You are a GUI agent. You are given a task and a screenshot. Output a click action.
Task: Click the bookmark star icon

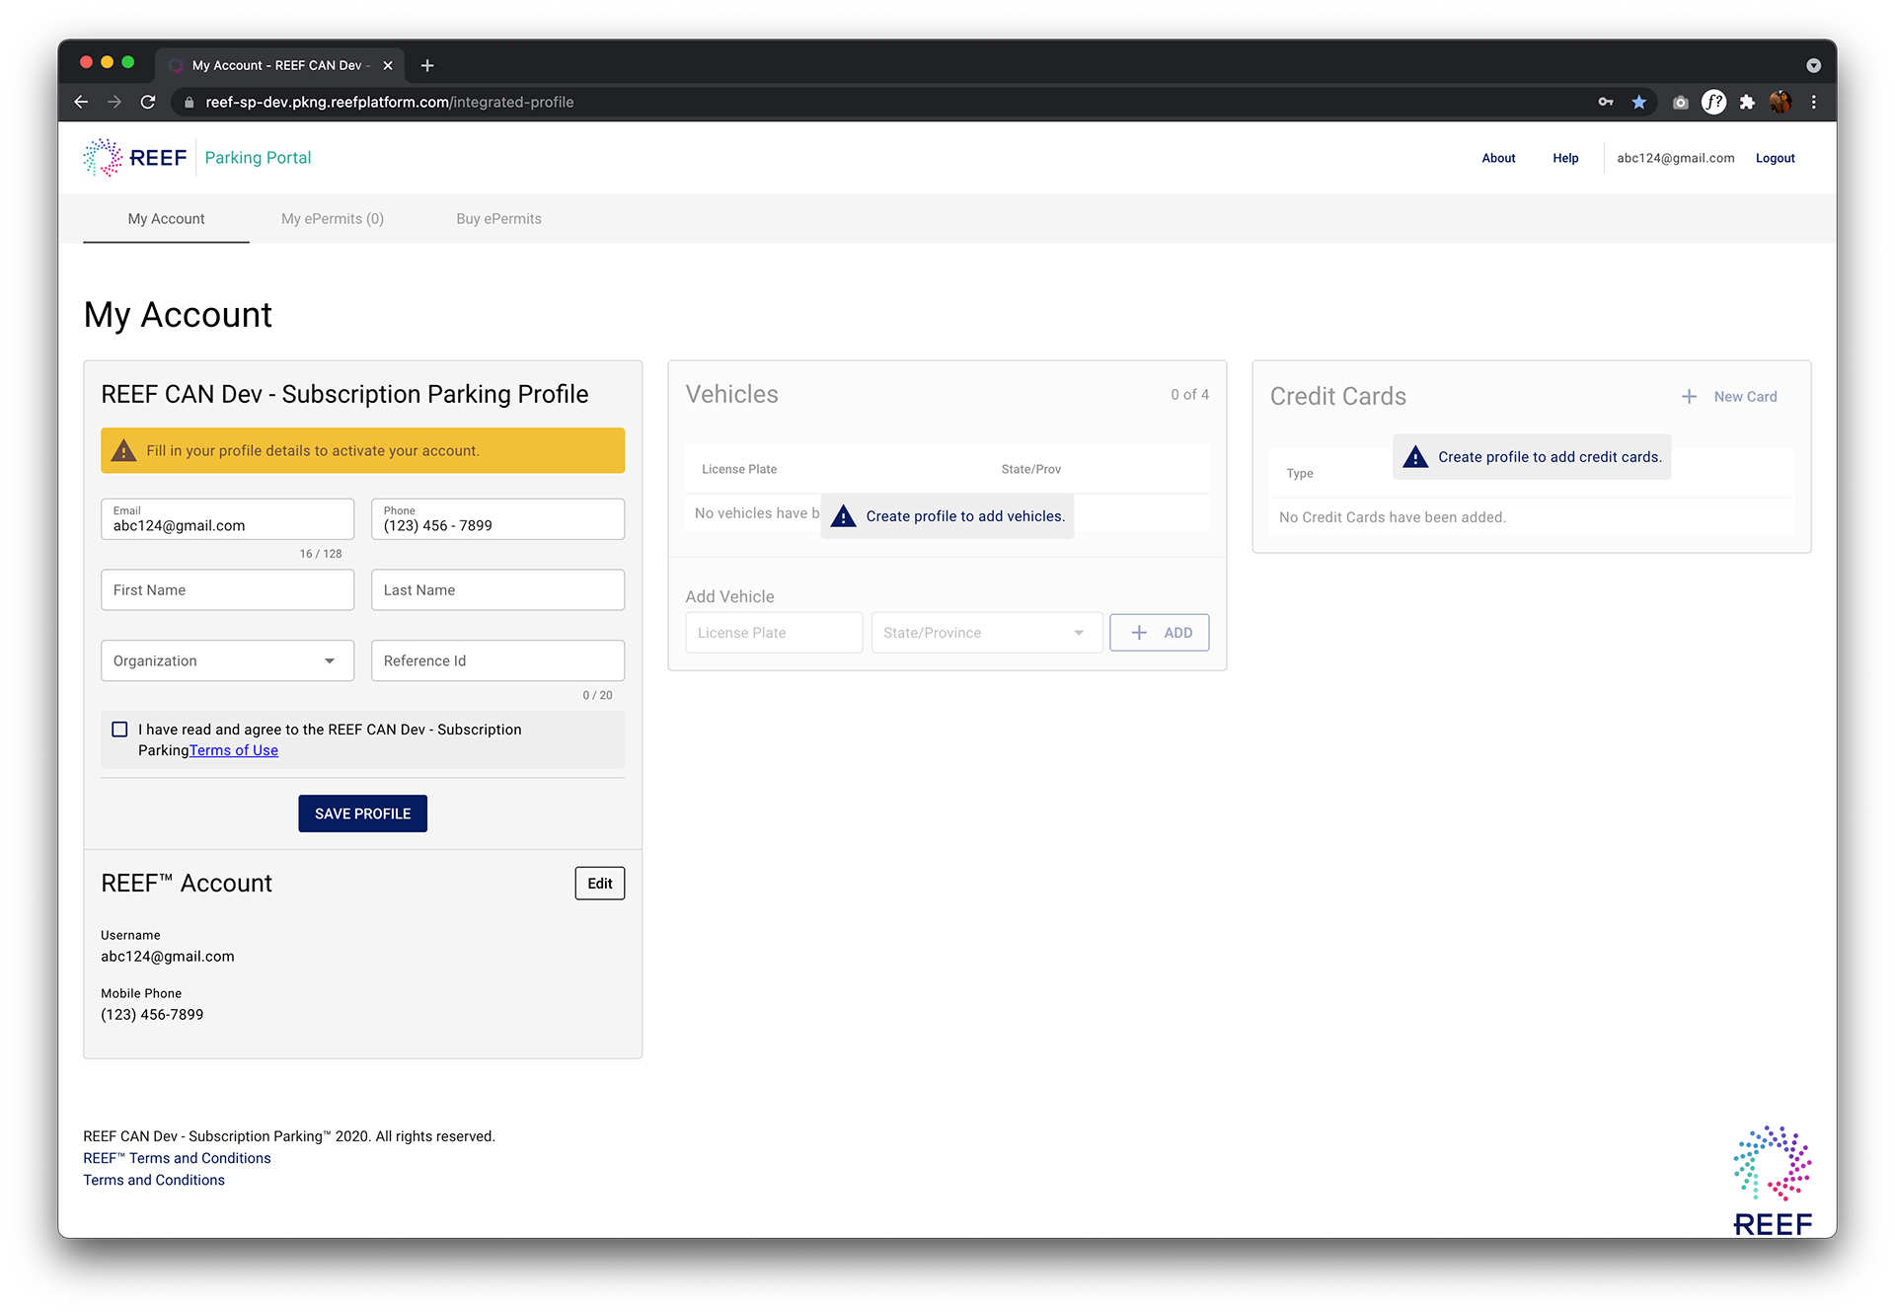[x=1639, y=102]
